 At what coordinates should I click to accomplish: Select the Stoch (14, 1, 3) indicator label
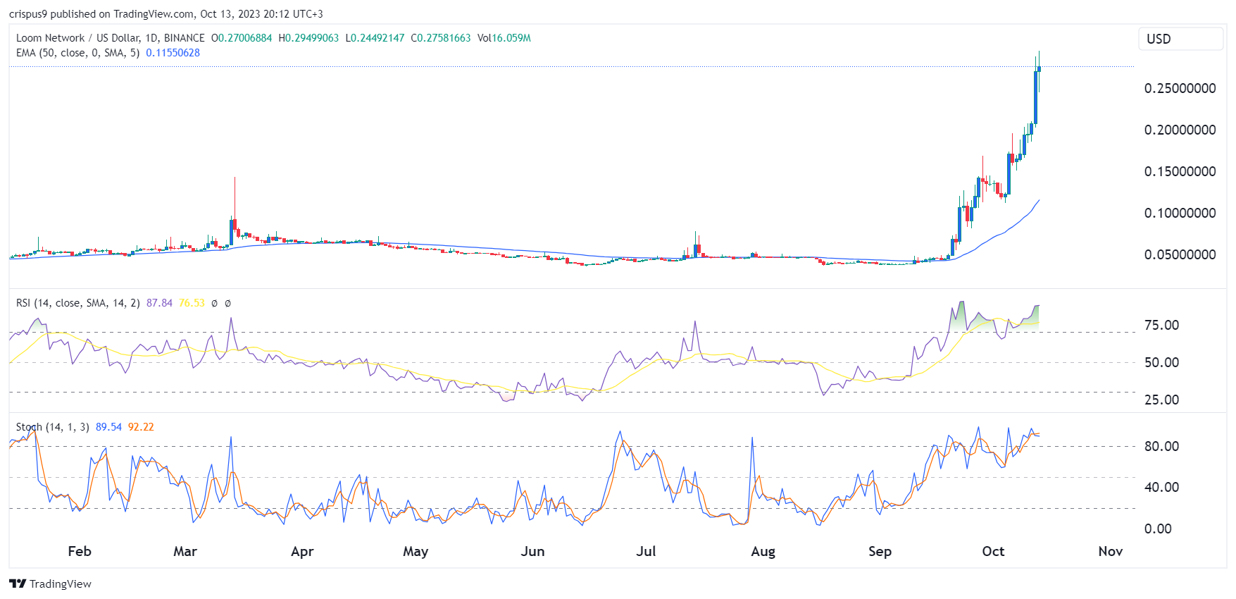(52, 427)
